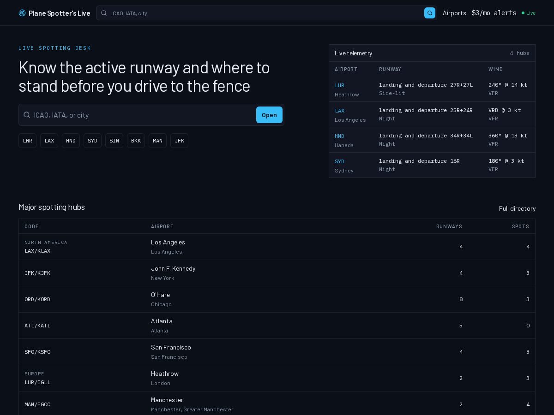This screenshot has height=415, width=554.
Task: Open the Airports nav link
Action: [x=454, y=13]
